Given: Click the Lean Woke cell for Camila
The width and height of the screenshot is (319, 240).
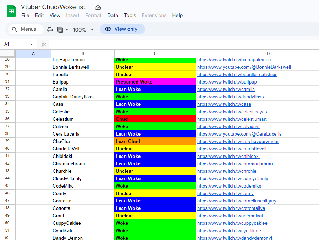Looking at the screenshot, I should pos(155,89).
